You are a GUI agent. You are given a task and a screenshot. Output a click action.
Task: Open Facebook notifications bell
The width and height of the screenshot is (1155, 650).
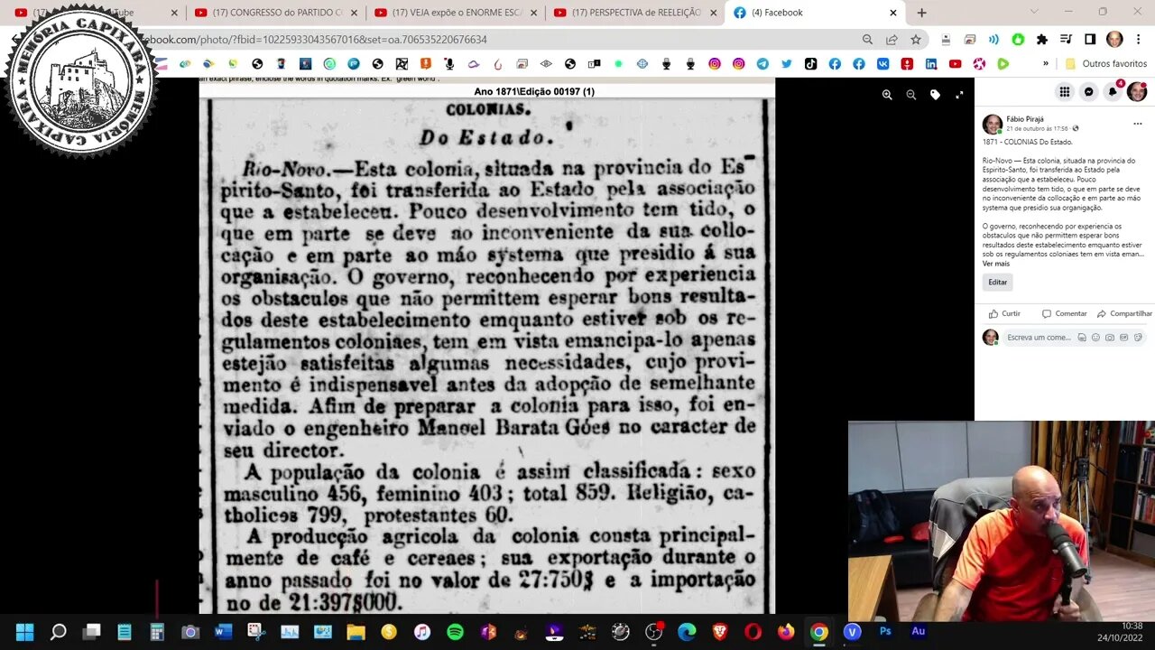[1113, 92]
